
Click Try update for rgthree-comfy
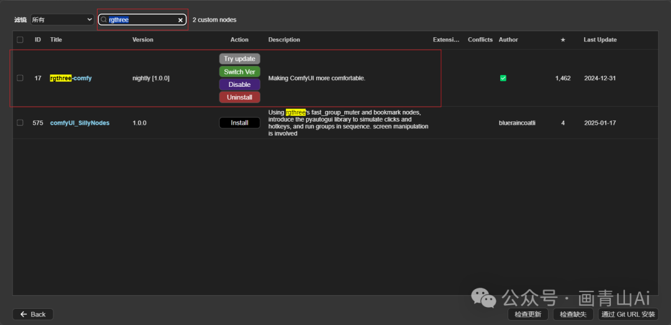(240, 58)
